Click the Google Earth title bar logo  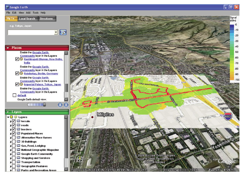click(7, 7)
